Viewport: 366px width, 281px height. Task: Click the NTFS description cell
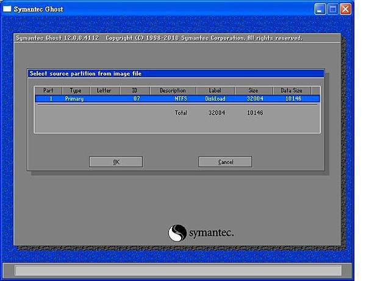coord(181,99)
